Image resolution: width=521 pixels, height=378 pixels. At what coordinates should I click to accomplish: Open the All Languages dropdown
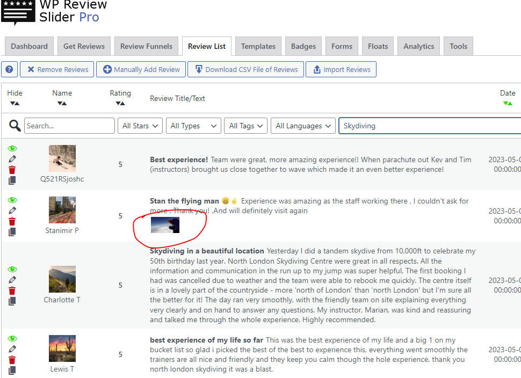303,126
